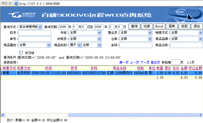Expand the 营业员 dropdown

coord(150,33)
